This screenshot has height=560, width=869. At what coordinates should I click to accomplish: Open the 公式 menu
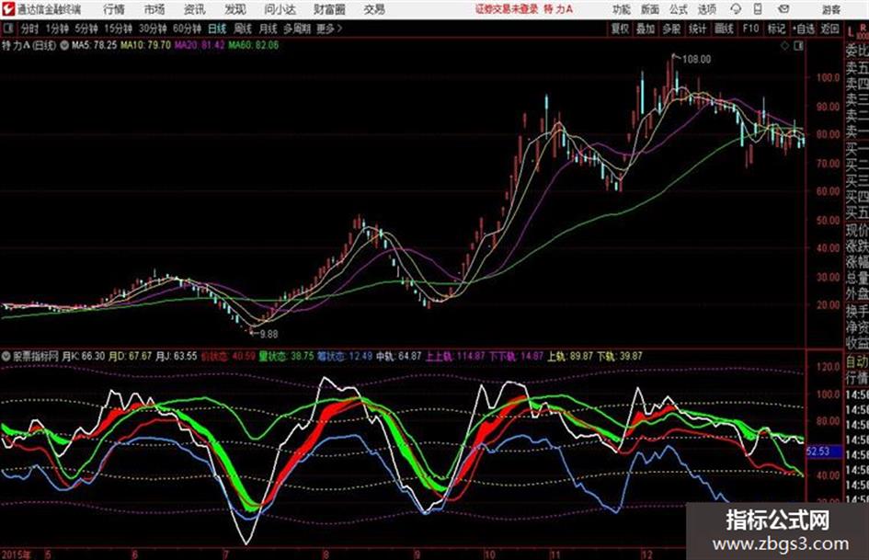pyautogui.click(x=679, y=9)
